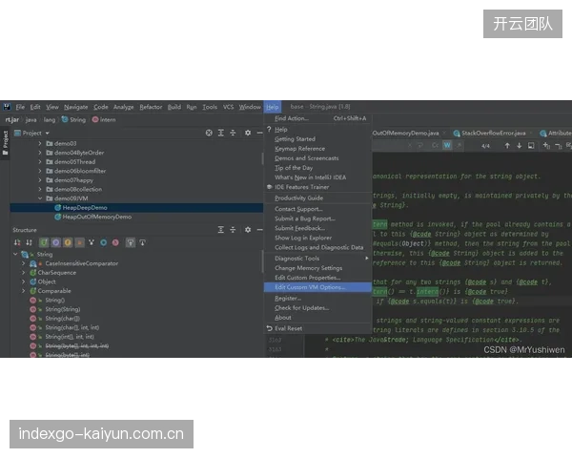Click the IntelliJ IDEA logo in menu bar

[x=7, y=107]
